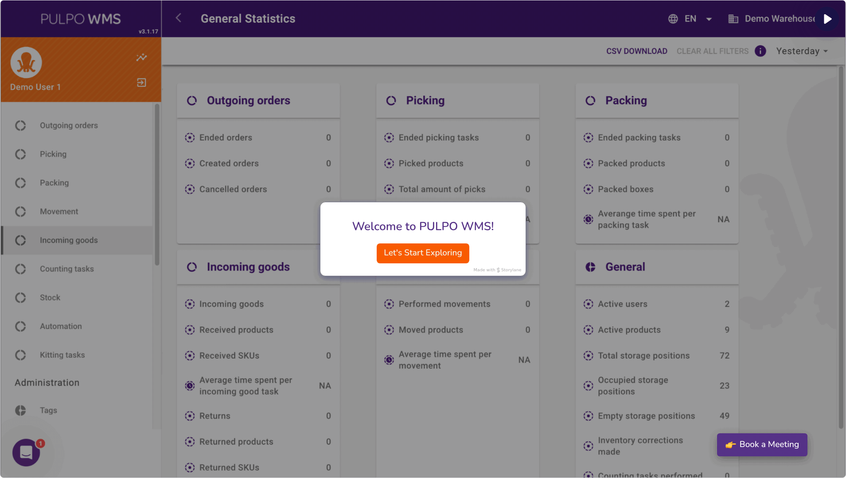Select Outgoing orders in the sidebar menu
The width and height of the screenshot is (846, 478).
68,125
